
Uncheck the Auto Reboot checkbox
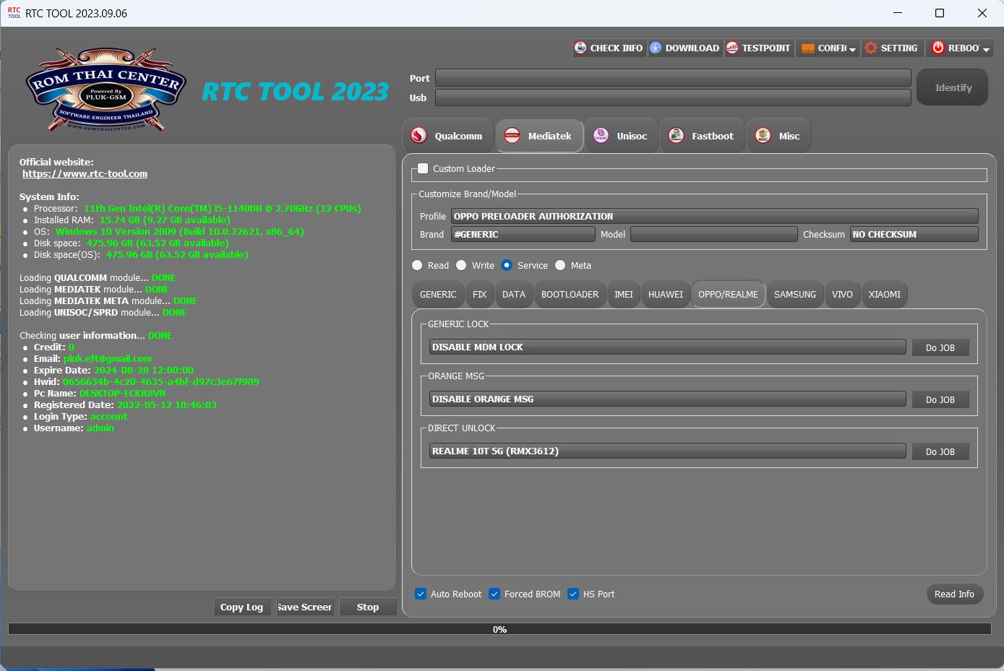tap(421, 594)
